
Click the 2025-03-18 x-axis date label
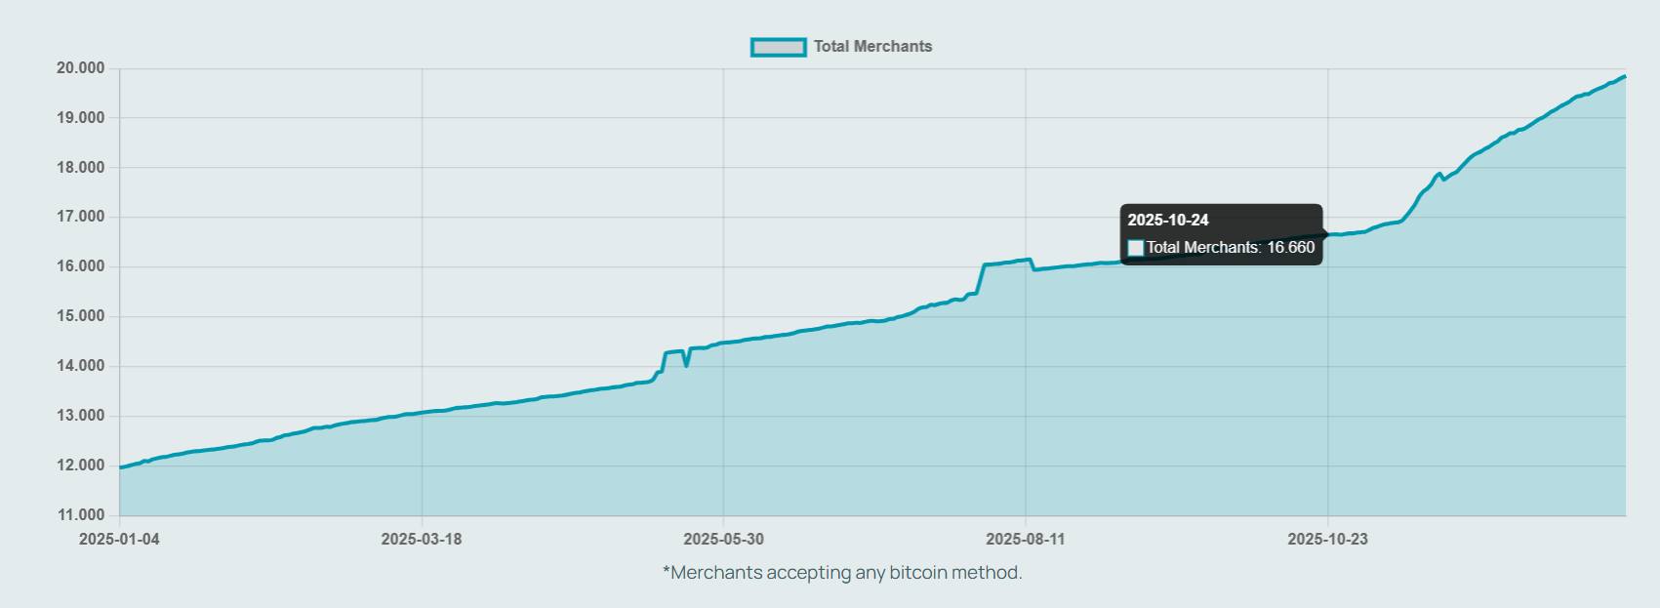(x=422, y=540)
